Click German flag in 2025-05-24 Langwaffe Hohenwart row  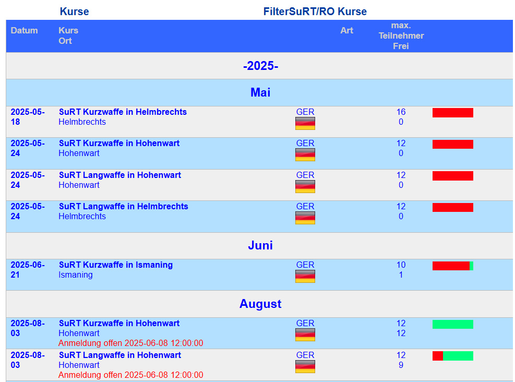[x=305, y=187]
